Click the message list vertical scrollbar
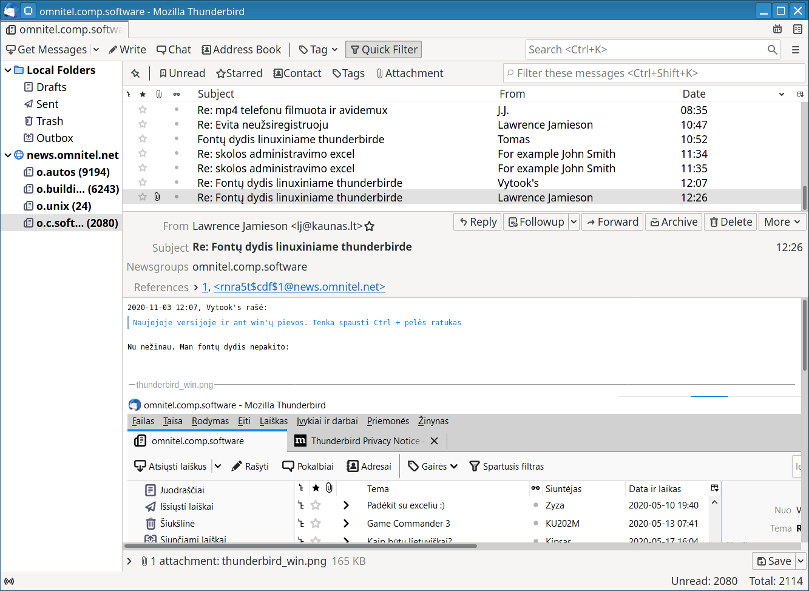Screen dimensions: 809x591 [x=805, y=198]
